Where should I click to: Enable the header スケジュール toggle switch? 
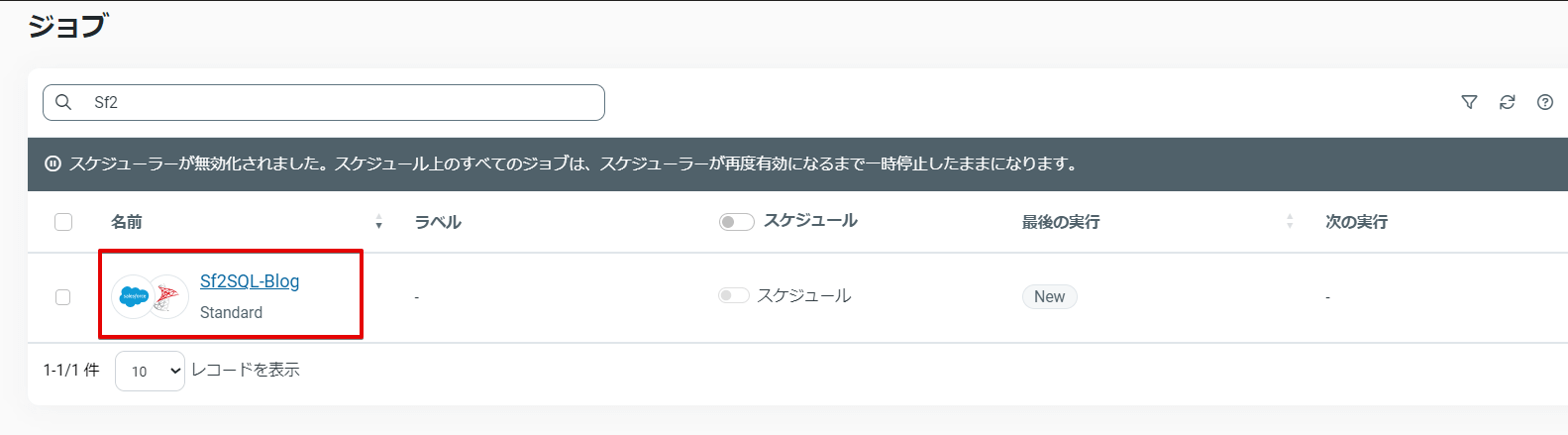(x=736, y=222)
